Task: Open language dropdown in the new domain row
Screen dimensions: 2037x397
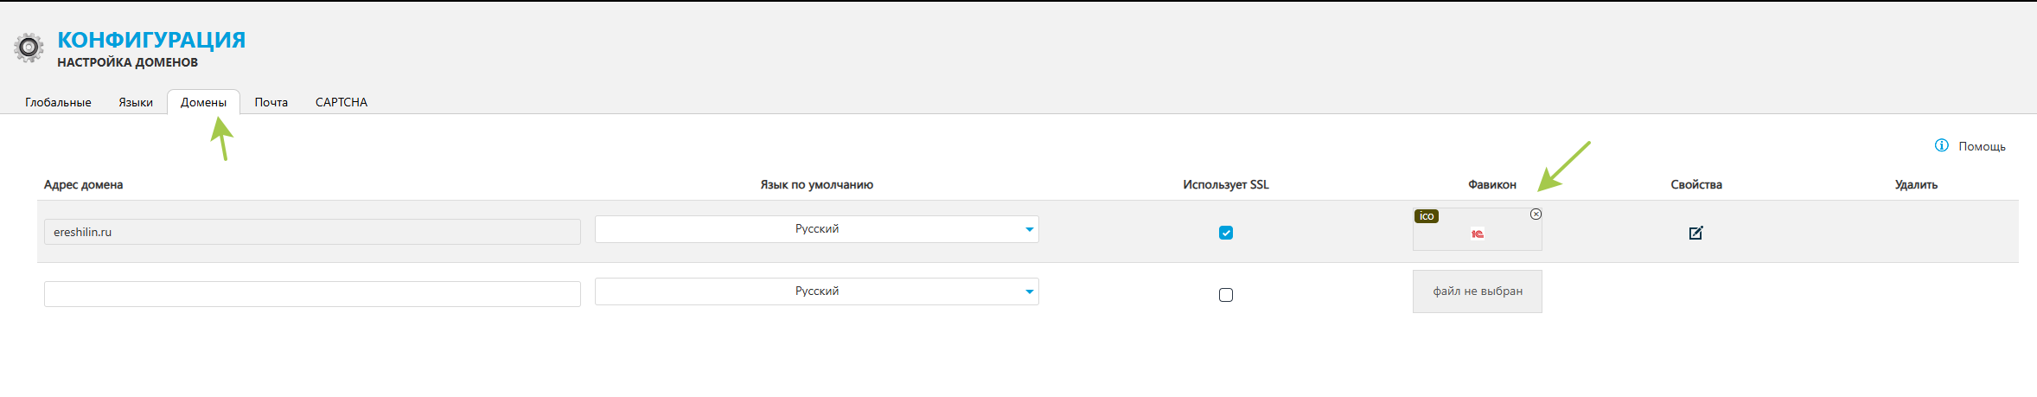Action: point(1029,291)
